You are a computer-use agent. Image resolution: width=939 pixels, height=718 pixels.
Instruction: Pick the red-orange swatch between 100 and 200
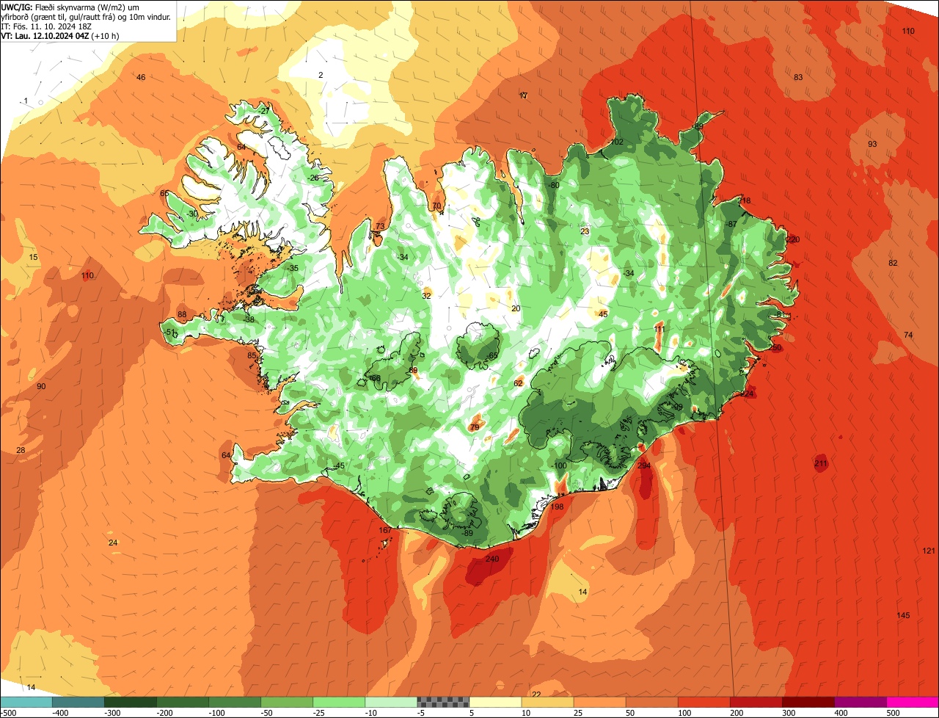click(x=704, y=702)
